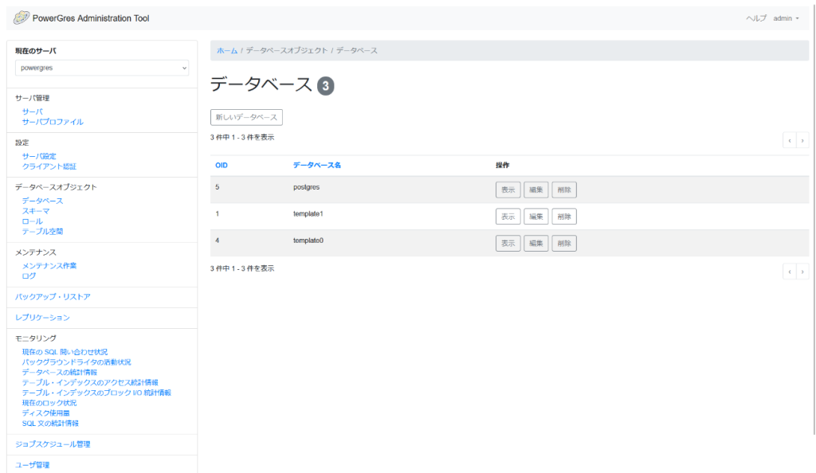Click next page arrow below table
816x473 pixels.
click(802, 272)
